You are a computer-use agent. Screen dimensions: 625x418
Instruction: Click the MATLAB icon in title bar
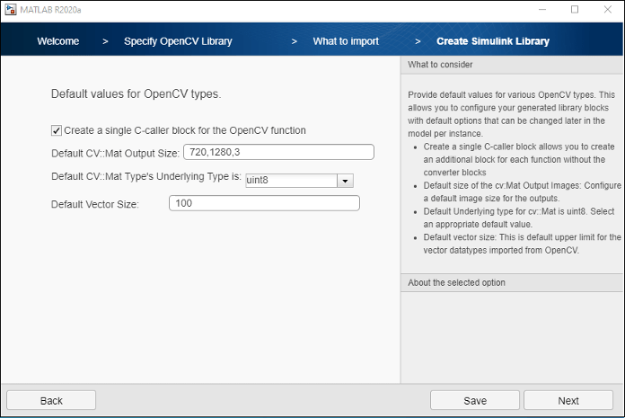click(10, 10)
